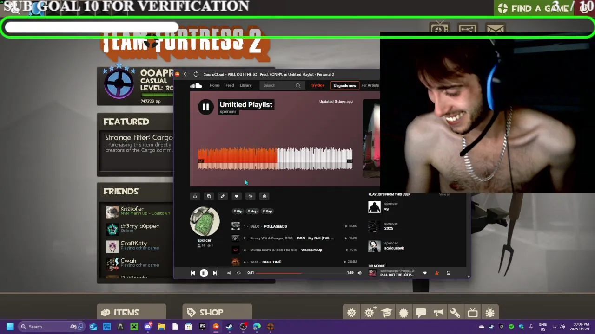Open Windows Start menu
The width and height of the screenshot is (595, 334).
click(10, 327)
